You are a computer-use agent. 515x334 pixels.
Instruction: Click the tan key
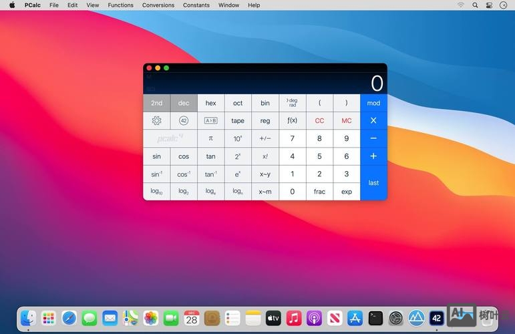210,156
